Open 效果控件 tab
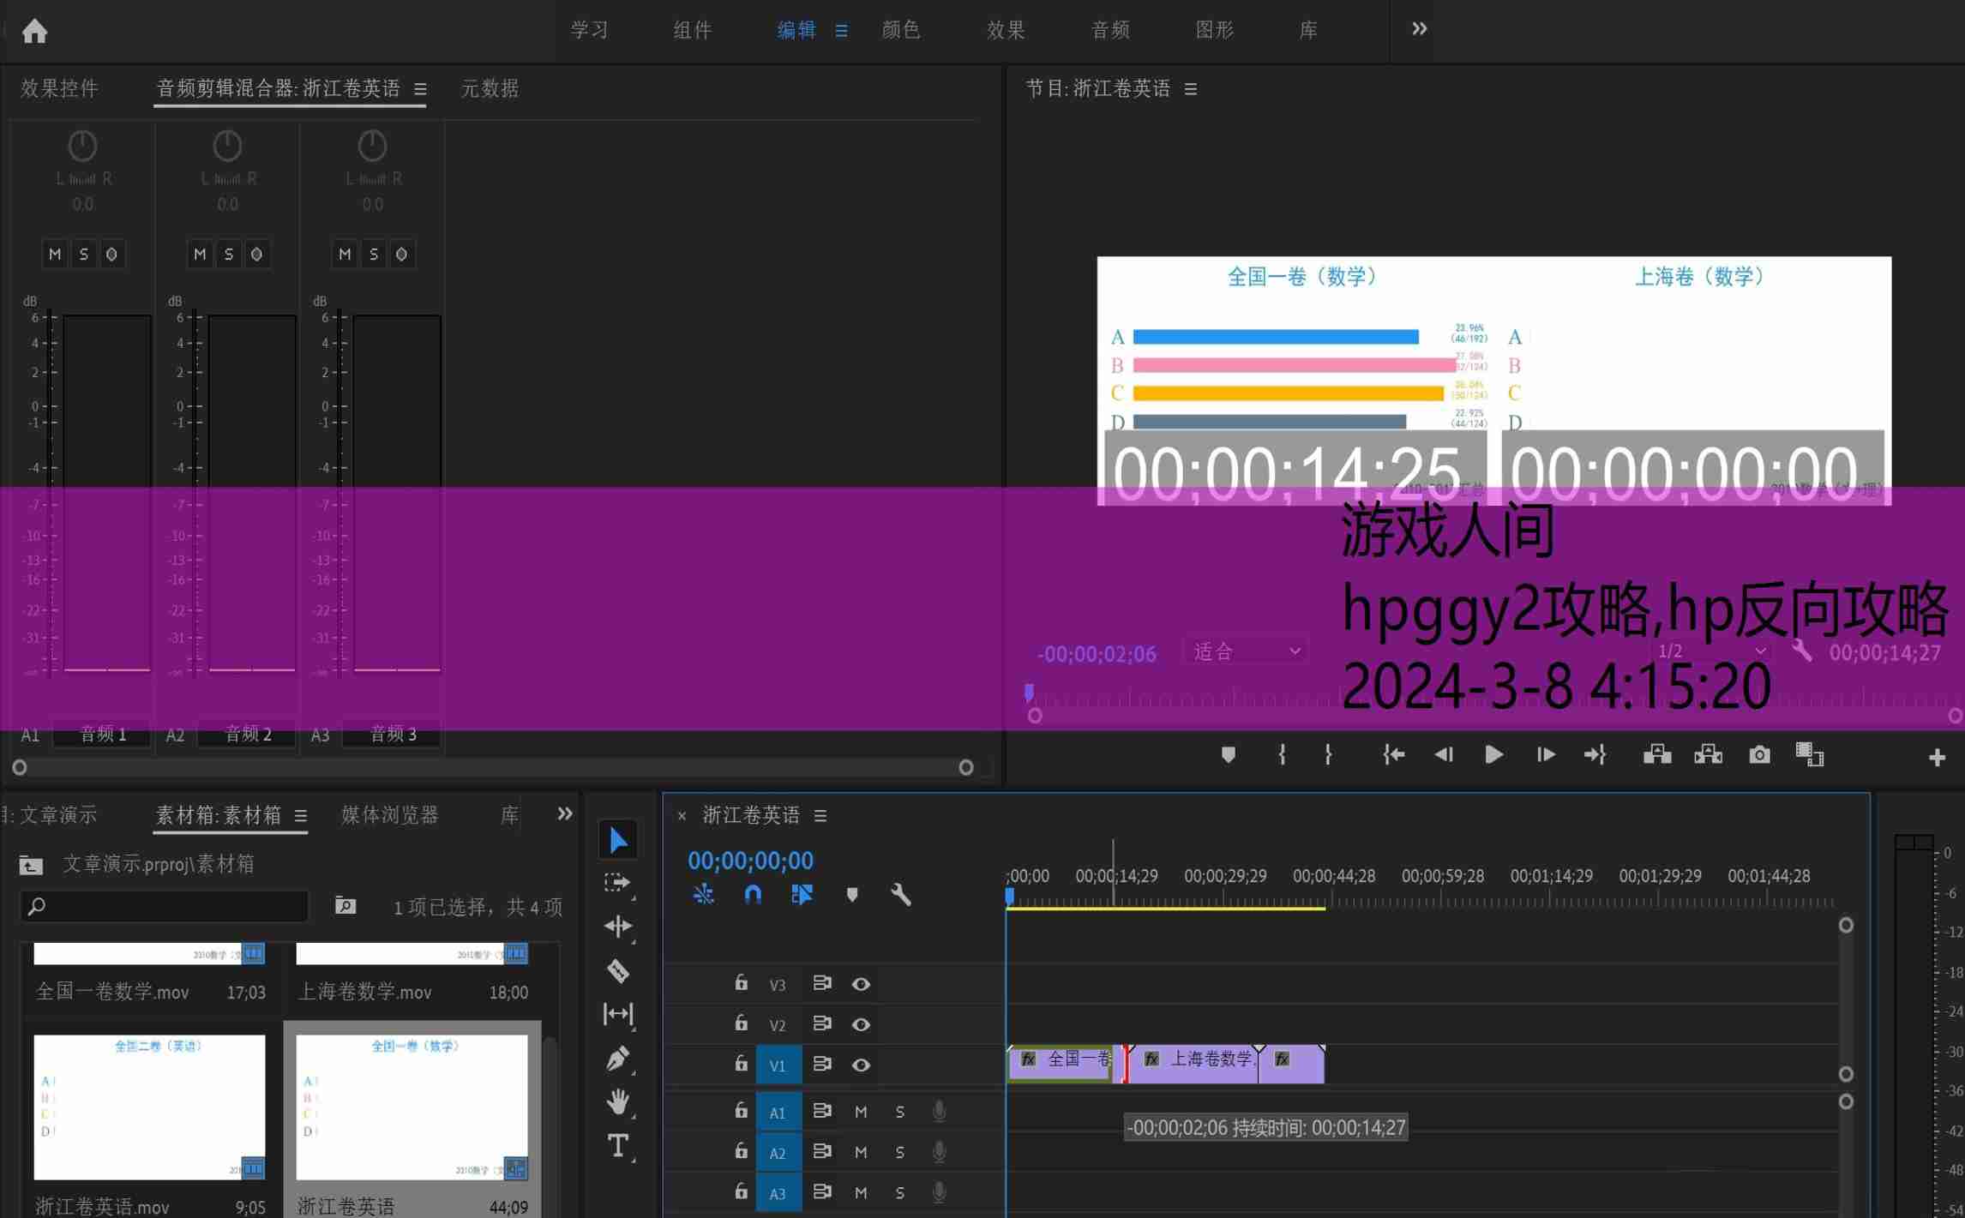This screenshot has width=1965, height=1218. [x=60, y=88]
